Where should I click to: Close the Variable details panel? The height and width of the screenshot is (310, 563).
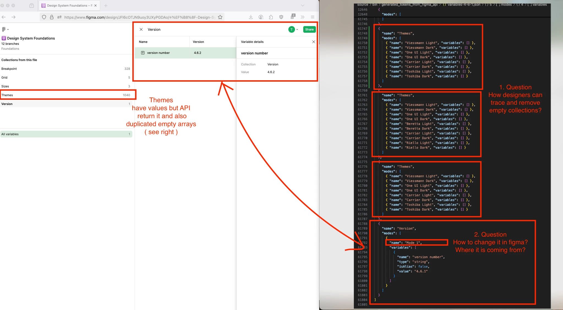pos(313,42)
